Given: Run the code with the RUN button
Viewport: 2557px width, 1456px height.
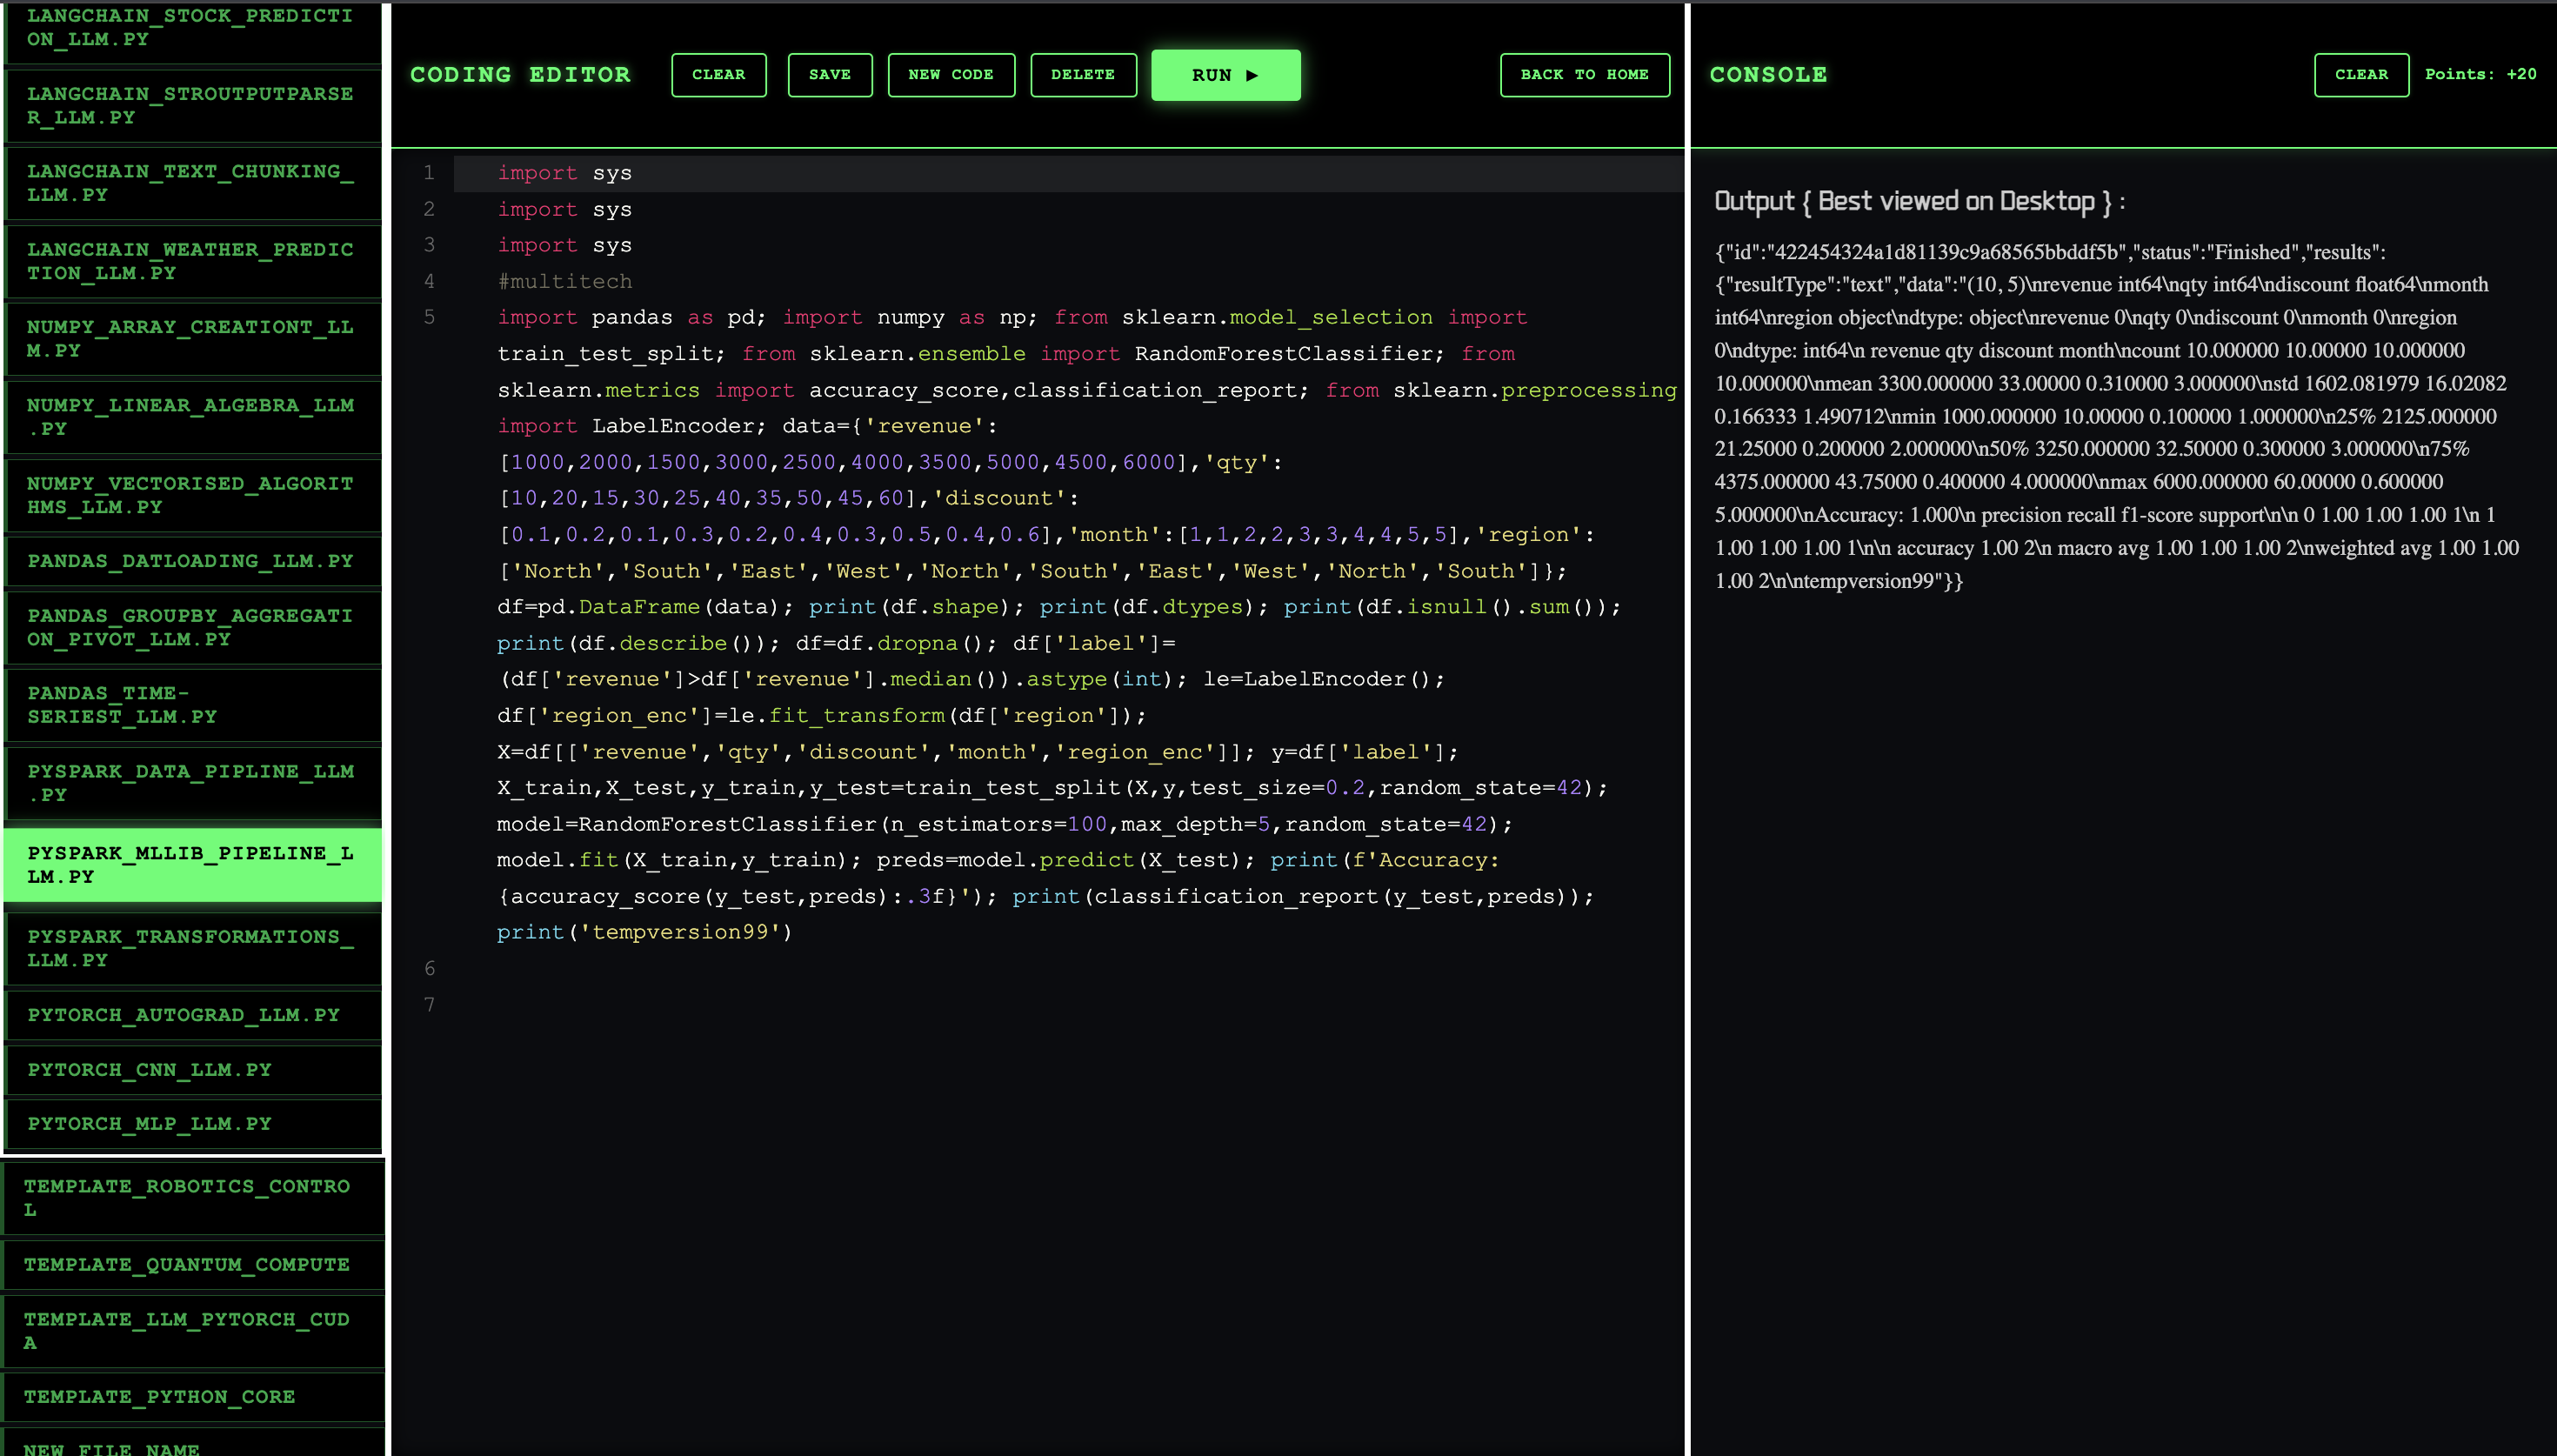Looking at the screenshot, I should [1225, 75].
